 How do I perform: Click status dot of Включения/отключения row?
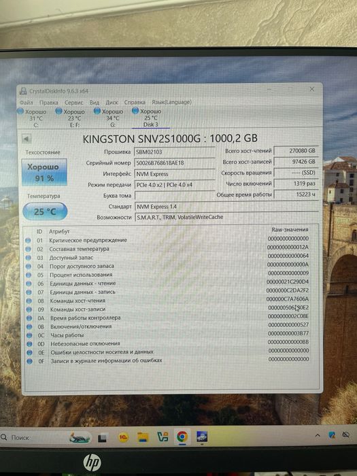tap(29, 326)
